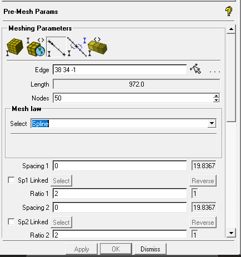Screen dimensions: 241x257
Task: Click the Select button beside Sp1 Linked
Action: 61,180
